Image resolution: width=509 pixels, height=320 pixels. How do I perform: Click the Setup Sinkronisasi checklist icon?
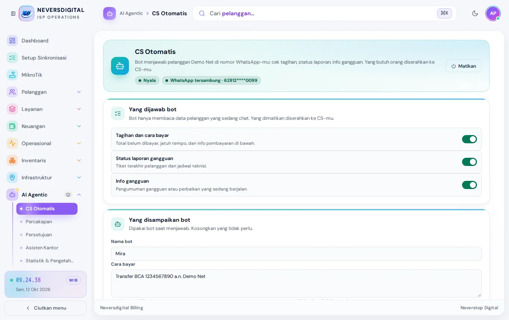[12, 58]
